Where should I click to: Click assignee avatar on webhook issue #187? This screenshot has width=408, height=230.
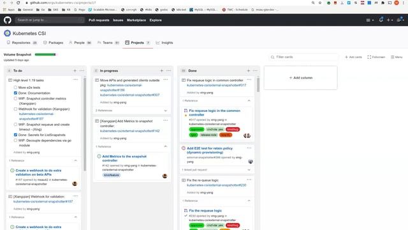pyautogui.click(x=75, y=183)
